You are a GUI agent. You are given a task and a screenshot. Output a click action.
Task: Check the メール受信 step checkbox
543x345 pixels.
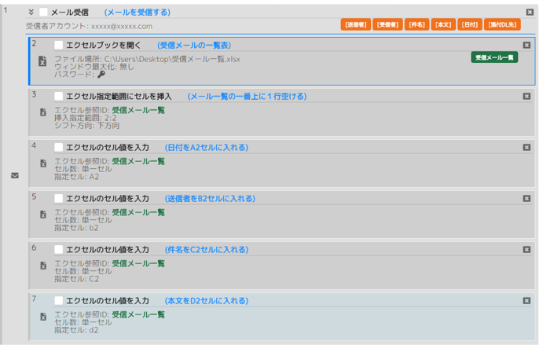coord(44,12)
